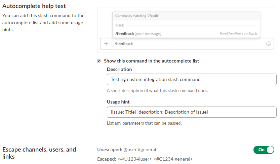280x164 pixels.
Task: Click 'Escape channels, users, and links' heading
Action: pyautogui.click(x=39, y=153)
